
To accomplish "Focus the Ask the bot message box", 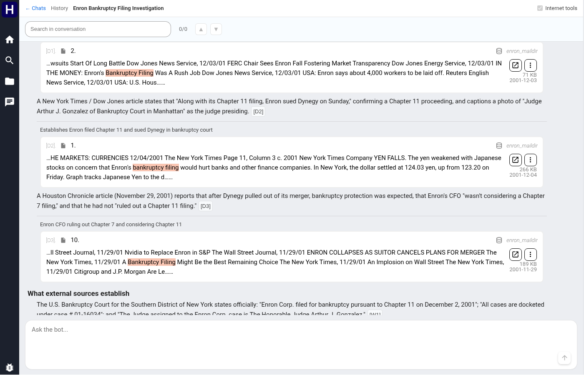I will [301, 345].
